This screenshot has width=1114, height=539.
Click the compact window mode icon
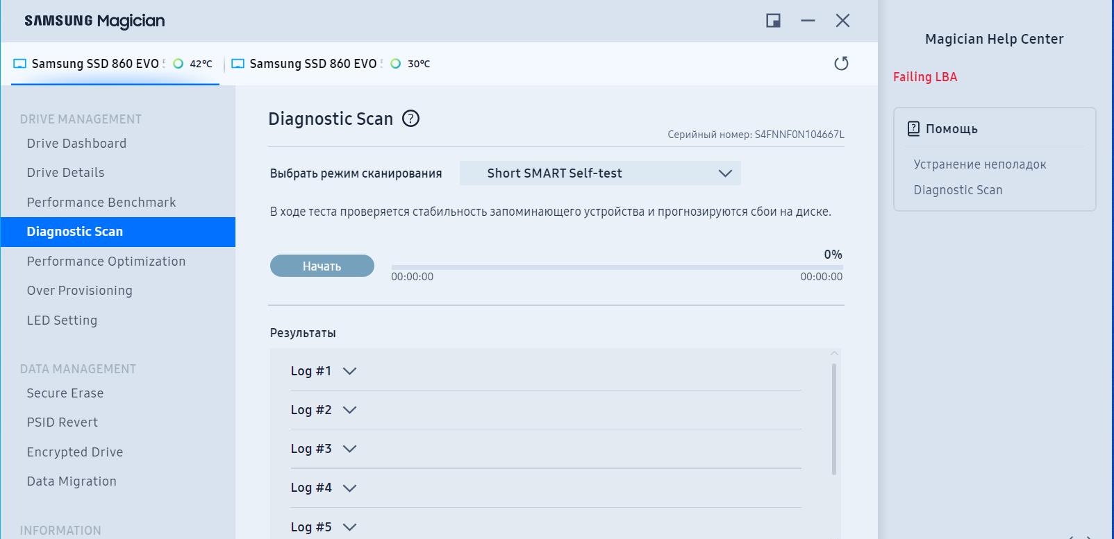point(773,21)
